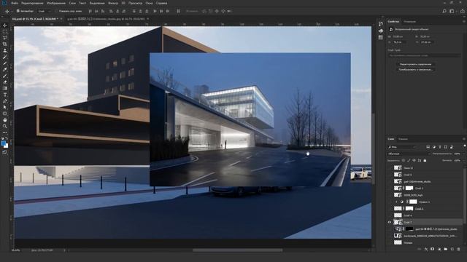
Task: Hide the Слой 7 layer eye
Action: click(x=389, y=222)
